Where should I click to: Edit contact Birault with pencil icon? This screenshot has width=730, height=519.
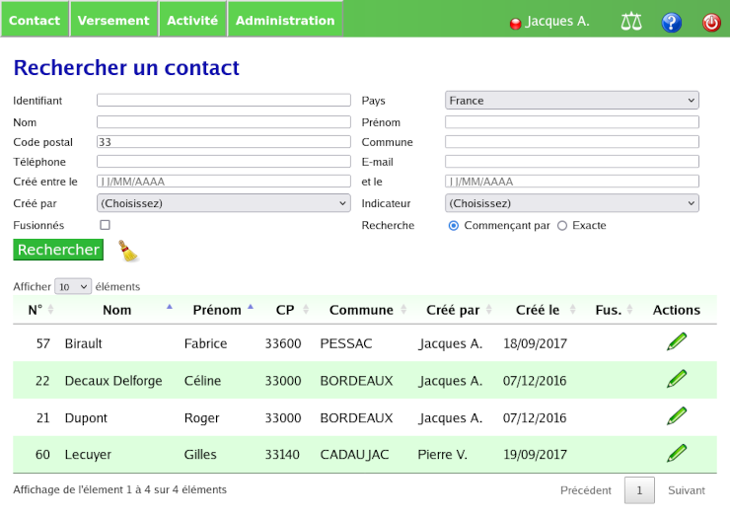click(x=677, y=342)
